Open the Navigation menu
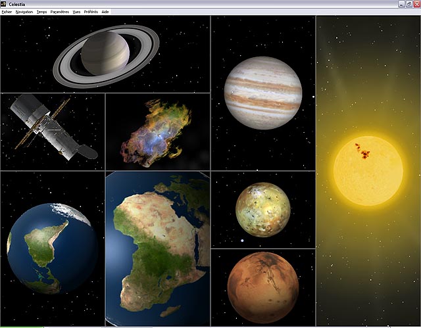 click(24, 12)
